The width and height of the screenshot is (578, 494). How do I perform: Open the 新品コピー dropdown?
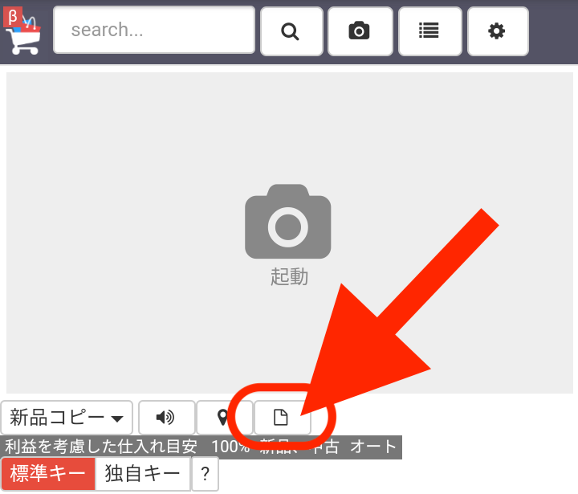tap(67, 418)
